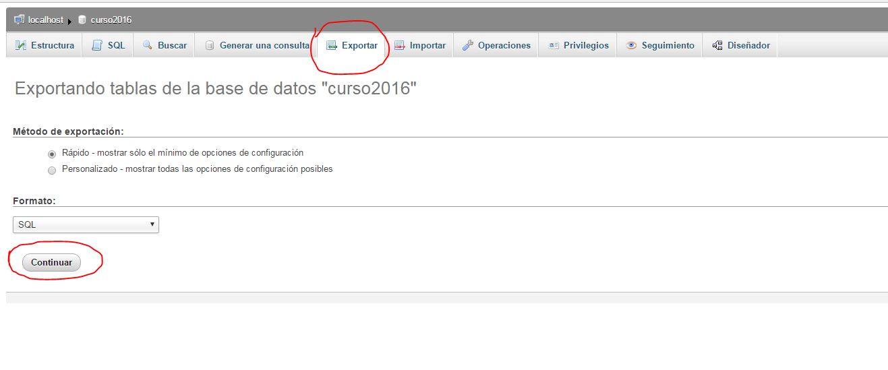Go to the Privilegios tab

click(x=578, y=46)
